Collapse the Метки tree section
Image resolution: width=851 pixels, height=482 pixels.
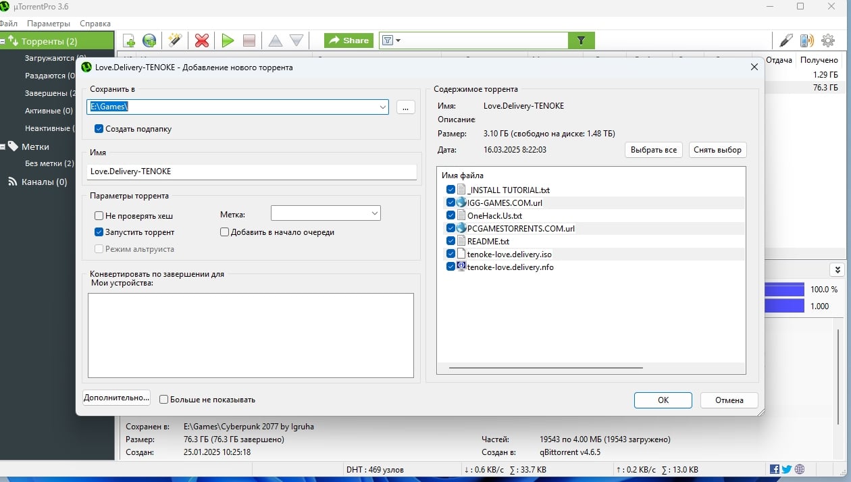[3, 146]
